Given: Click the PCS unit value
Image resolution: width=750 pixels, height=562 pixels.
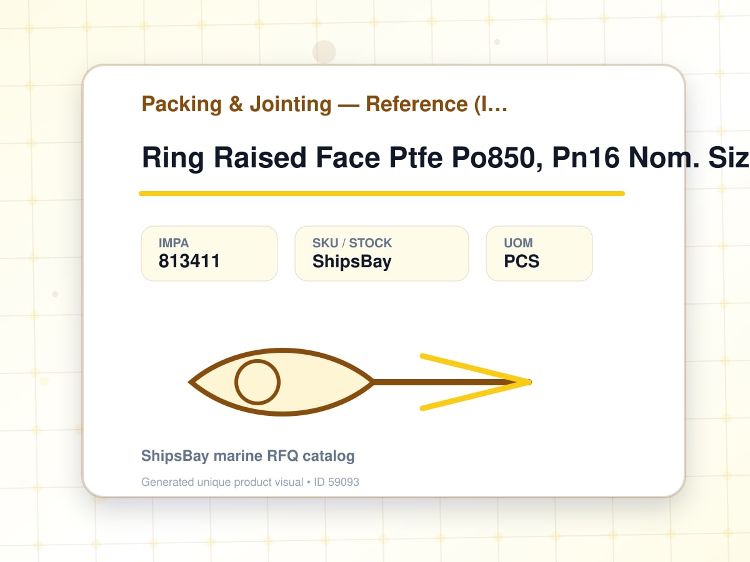Looking at the screenshot, I should point(522,261).
